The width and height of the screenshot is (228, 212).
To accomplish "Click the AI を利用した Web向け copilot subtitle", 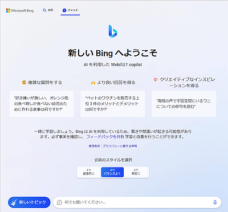I will [113, 64].
